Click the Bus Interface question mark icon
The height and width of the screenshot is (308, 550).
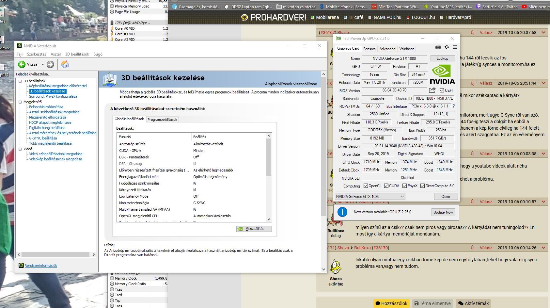point(453,106)
